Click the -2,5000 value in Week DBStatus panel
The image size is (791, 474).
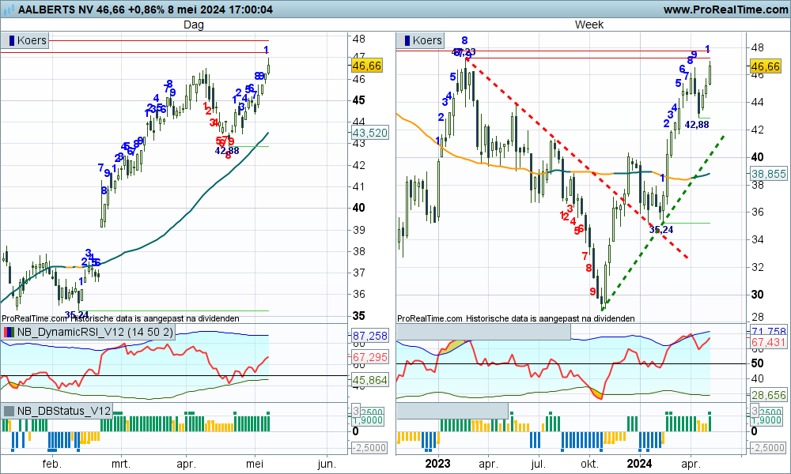(768, 448)
